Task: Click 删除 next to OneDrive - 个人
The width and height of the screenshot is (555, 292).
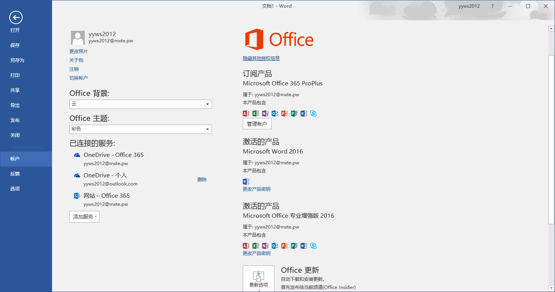Action: coord(202,180)
